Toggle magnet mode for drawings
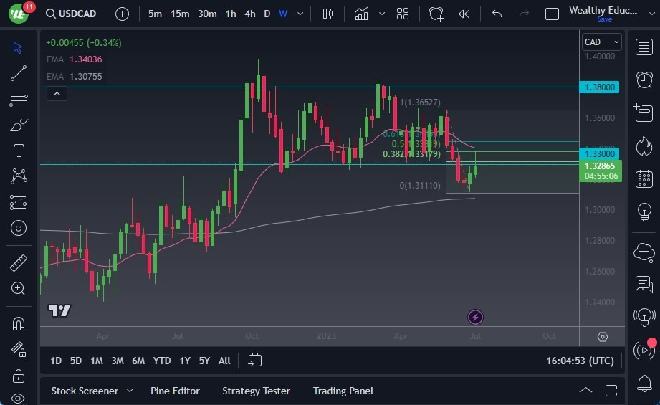This screenshot has height=405, width=660. pyautogui.click(x=18, y=324)
